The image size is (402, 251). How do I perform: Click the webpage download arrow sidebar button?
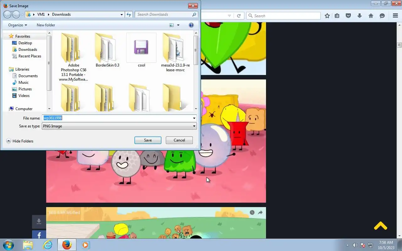click(x=39, y=222)
